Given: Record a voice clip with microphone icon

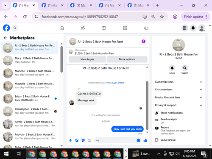Looking at the screenshot, I should click(x=70, y=140).
